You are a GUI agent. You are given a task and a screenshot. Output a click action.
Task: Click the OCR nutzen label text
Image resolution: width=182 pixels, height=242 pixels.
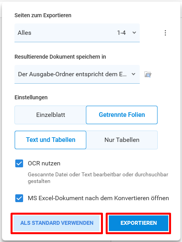(44, 163)
